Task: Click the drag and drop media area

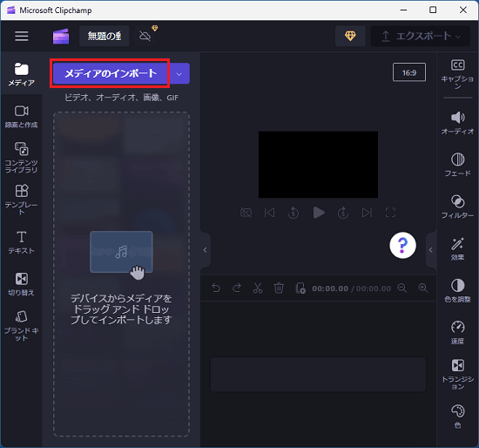Action: (121, 274)
